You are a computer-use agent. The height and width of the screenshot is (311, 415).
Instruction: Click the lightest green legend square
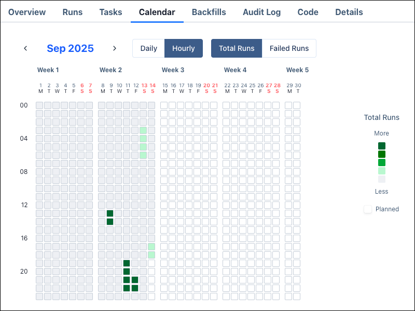[382, 171]
